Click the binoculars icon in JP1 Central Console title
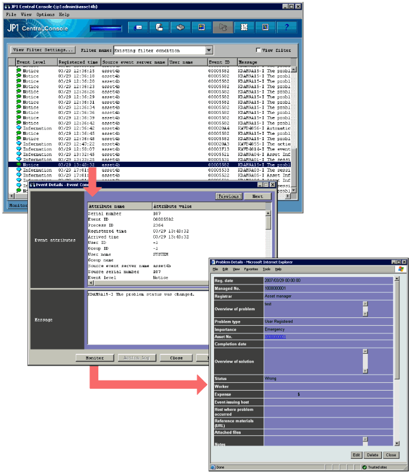 click(8, 7)
